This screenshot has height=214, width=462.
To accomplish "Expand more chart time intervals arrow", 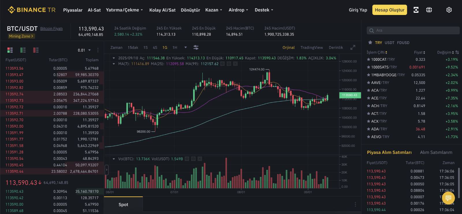I will (185, 48).
